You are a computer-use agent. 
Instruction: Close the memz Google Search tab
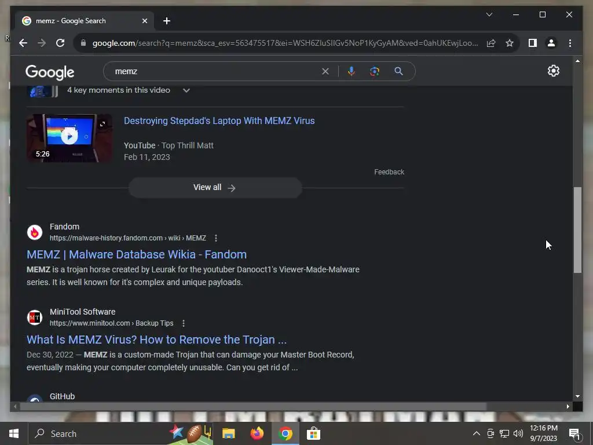[x=144, y=21]
